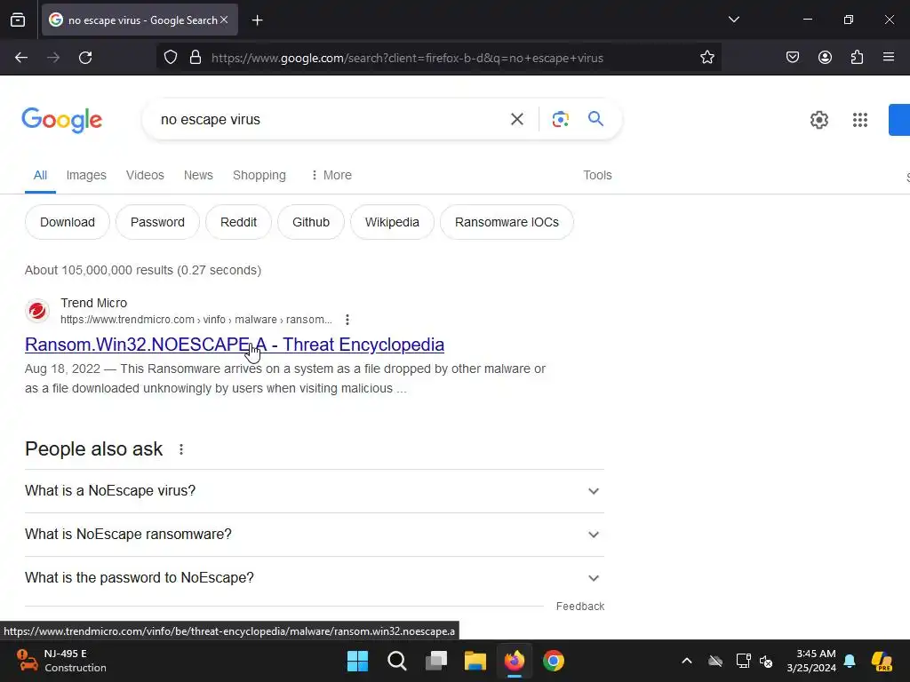Image resolution: width=910 pixels, height=682 pixels.
Task: Open the Firefox application menu
Action: [x=889, y=58]
